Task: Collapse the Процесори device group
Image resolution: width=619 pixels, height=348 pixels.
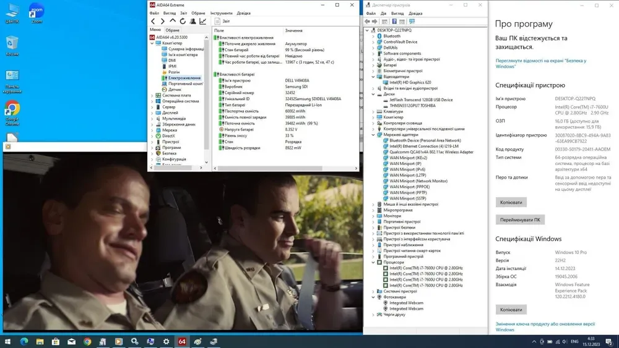Action: 373,263
